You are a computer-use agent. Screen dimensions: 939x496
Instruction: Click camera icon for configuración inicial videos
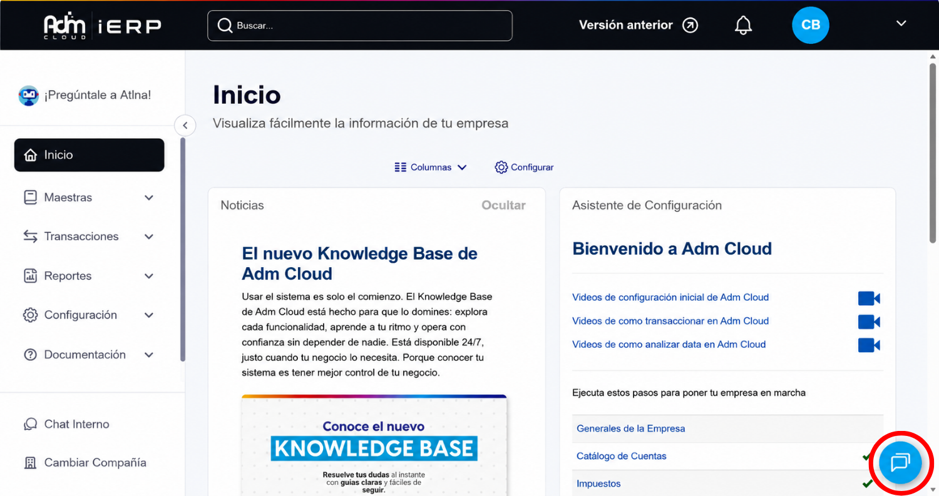(869, 298)
